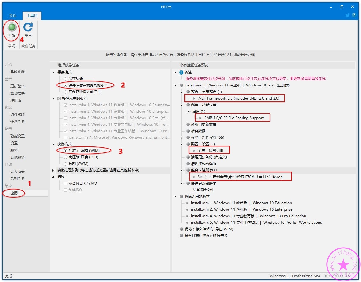
Task: Click status dot beside 配置 - 设置 (1)
Action: [188, 144]
